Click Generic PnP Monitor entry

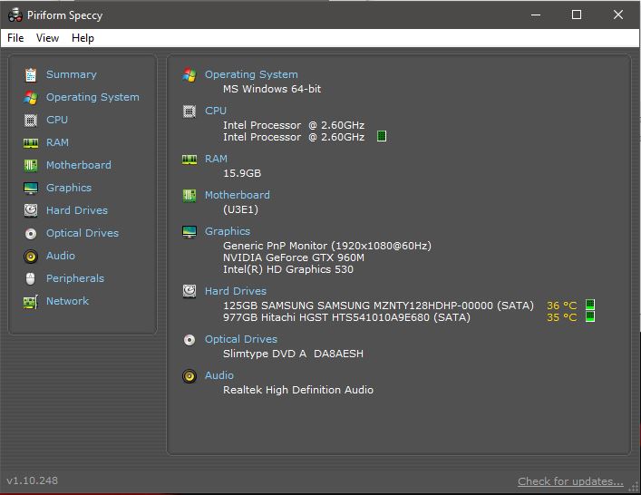[x=327, y=246]
